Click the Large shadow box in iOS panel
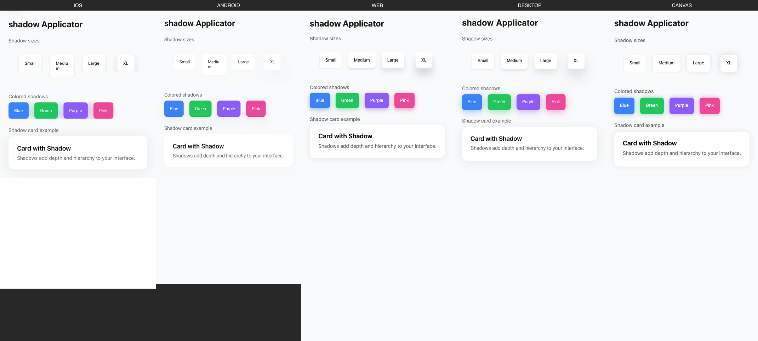Viewport: 758px width, 341px height. tap(94, 63)
